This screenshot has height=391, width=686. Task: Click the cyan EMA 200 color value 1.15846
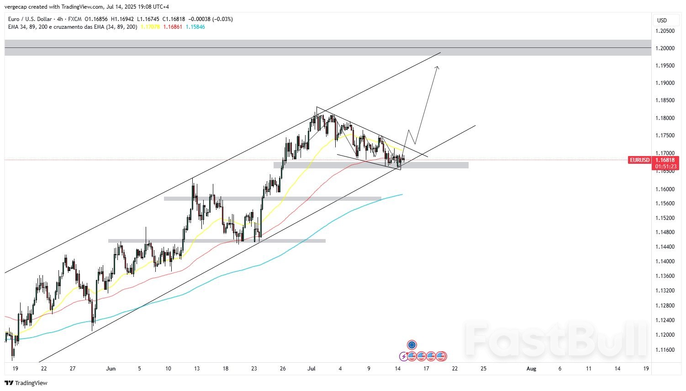click(195, 27)
